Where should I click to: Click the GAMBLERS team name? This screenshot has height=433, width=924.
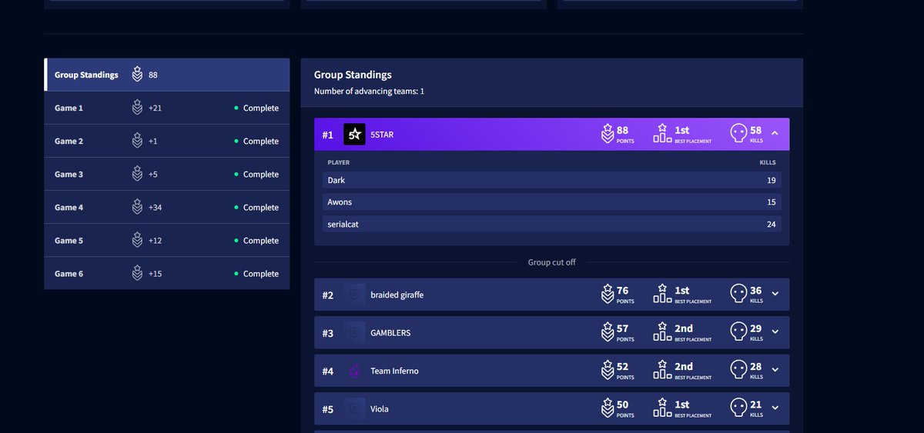coord(390,333)
